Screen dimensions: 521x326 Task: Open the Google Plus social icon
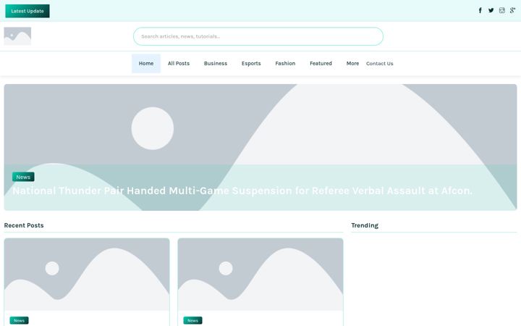[513, 10]
